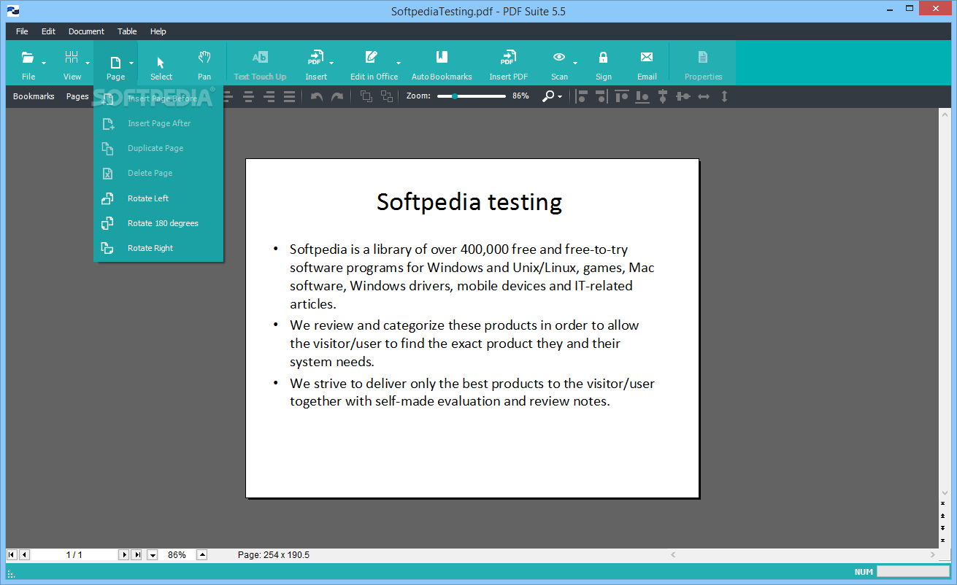The width and height of the screenshot is (957, 585).
Task: Open the File menu
Action: (22, 31)
